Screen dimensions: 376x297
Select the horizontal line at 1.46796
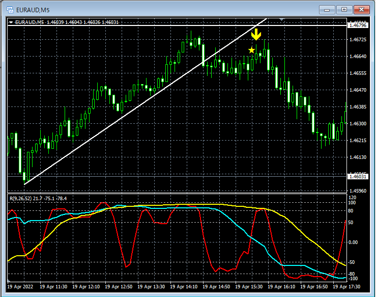pyautogui.click(x=177, y=25)
